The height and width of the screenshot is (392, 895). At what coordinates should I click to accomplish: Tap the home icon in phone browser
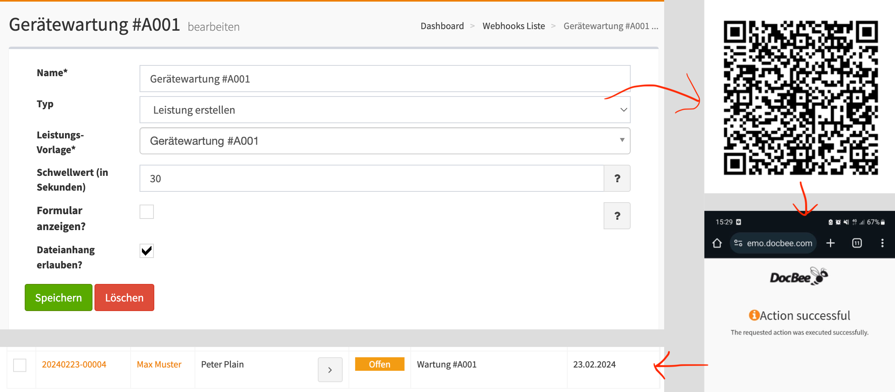[x=717, y=243]
